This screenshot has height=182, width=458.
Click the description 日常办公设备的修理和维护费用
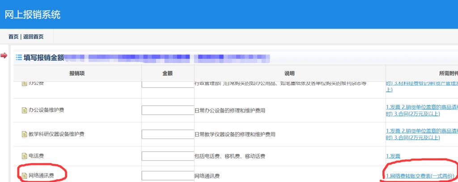pos(230,111)
